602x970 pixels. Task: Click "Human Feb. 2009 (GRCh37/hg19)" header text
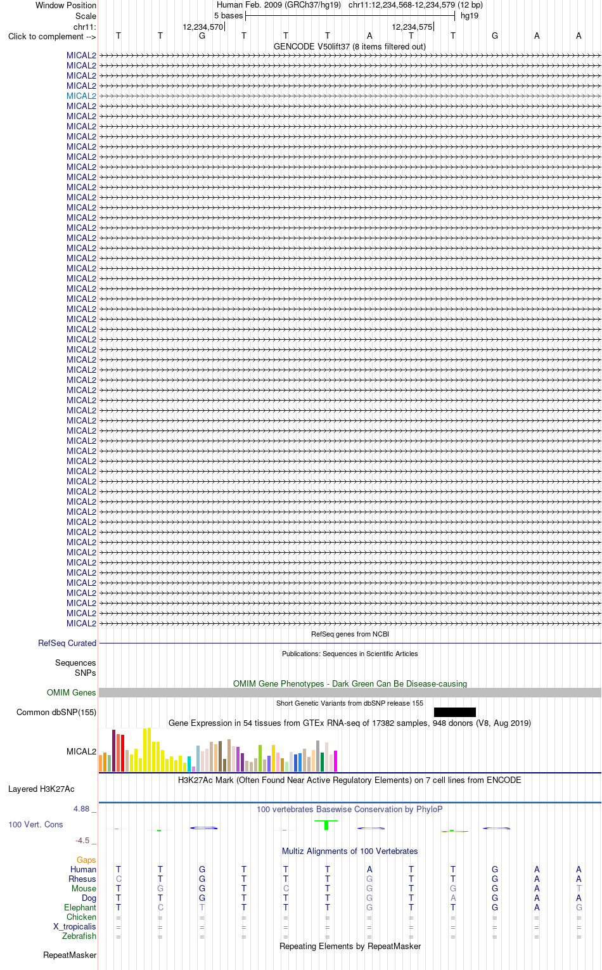point(279,5)
